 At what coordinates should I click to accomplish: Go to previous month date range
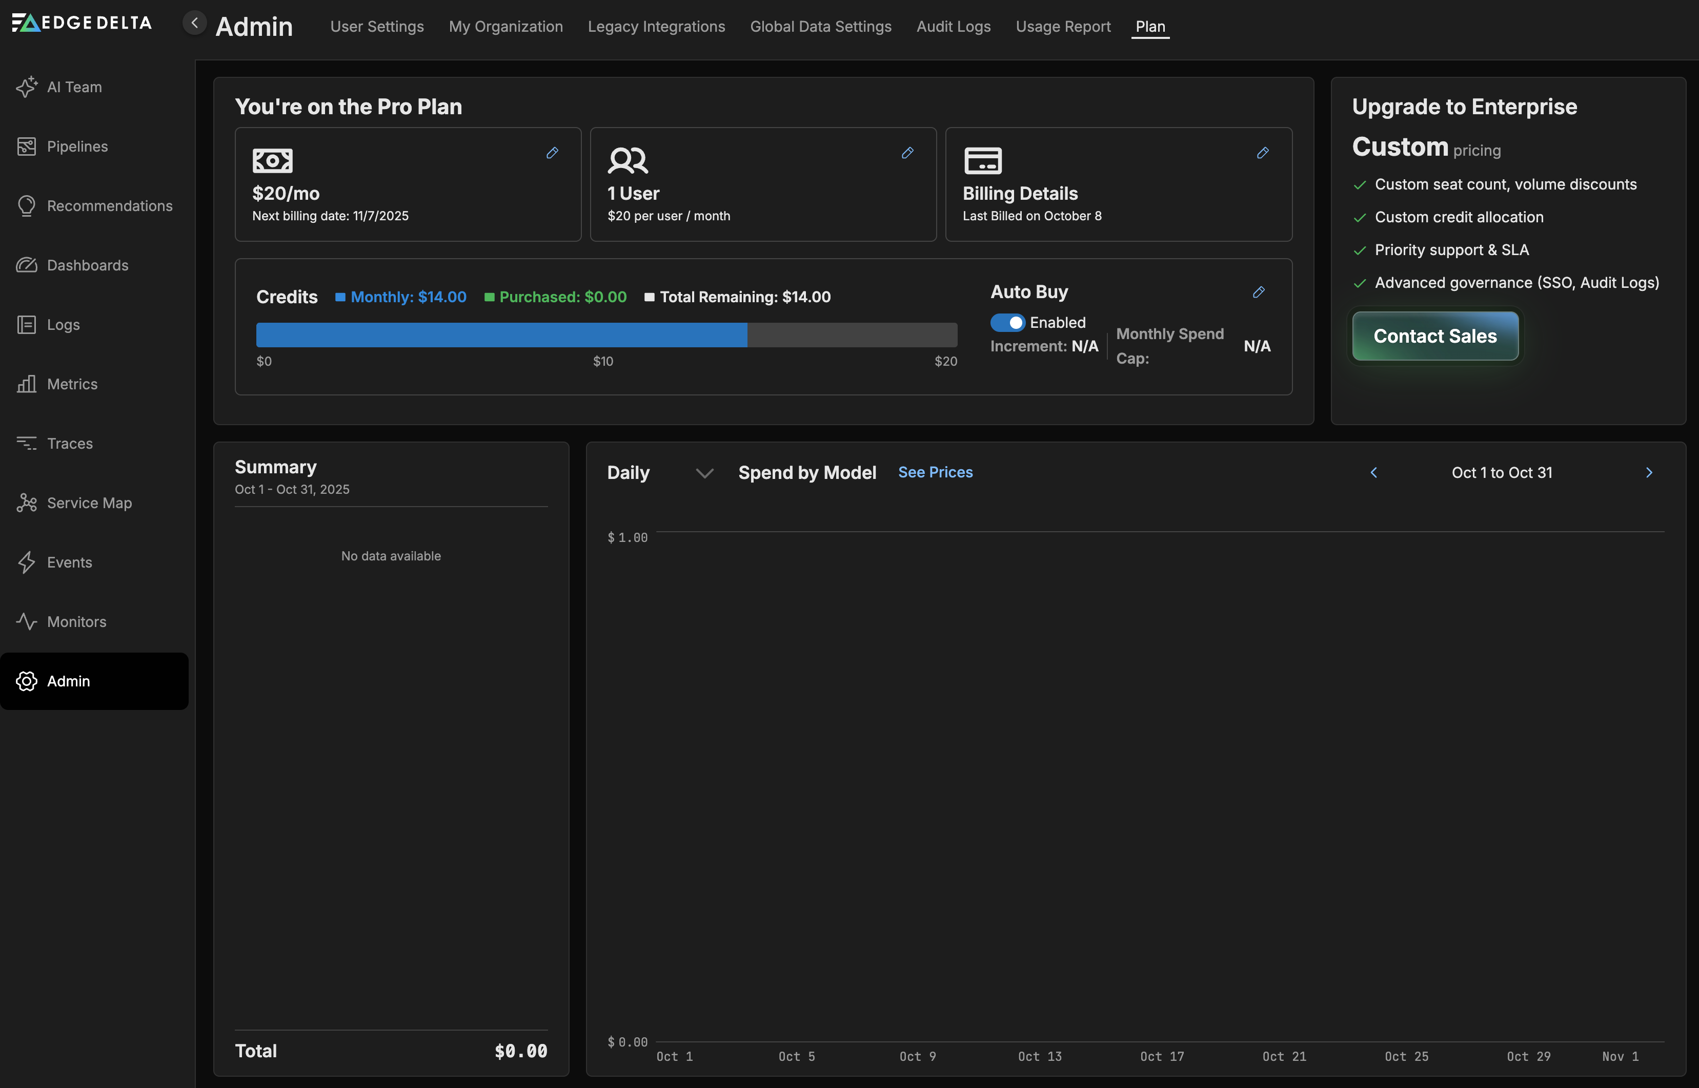[1374, 473]
